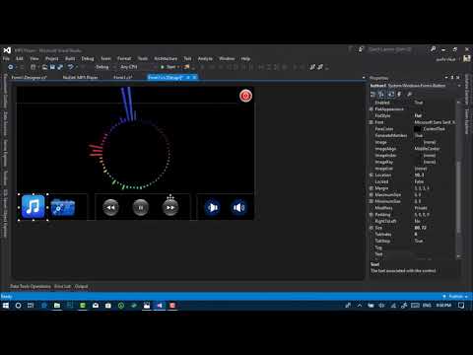Open the Data Tools Operations tab
The image size is (473, 355).
[x=31, y=286]
